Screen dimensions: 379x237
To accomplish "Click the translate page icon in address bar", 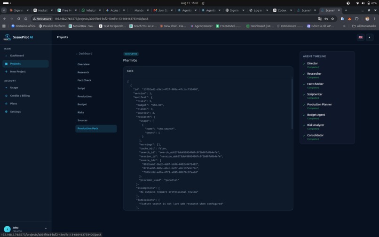I will click(x=320, y=19).
